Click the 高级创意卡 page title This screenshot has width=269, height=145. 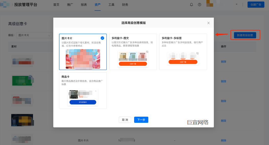tap(18, 24)
